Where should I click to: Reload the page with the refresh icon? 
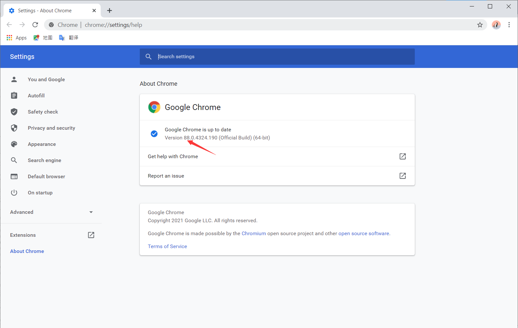point(35,25)
